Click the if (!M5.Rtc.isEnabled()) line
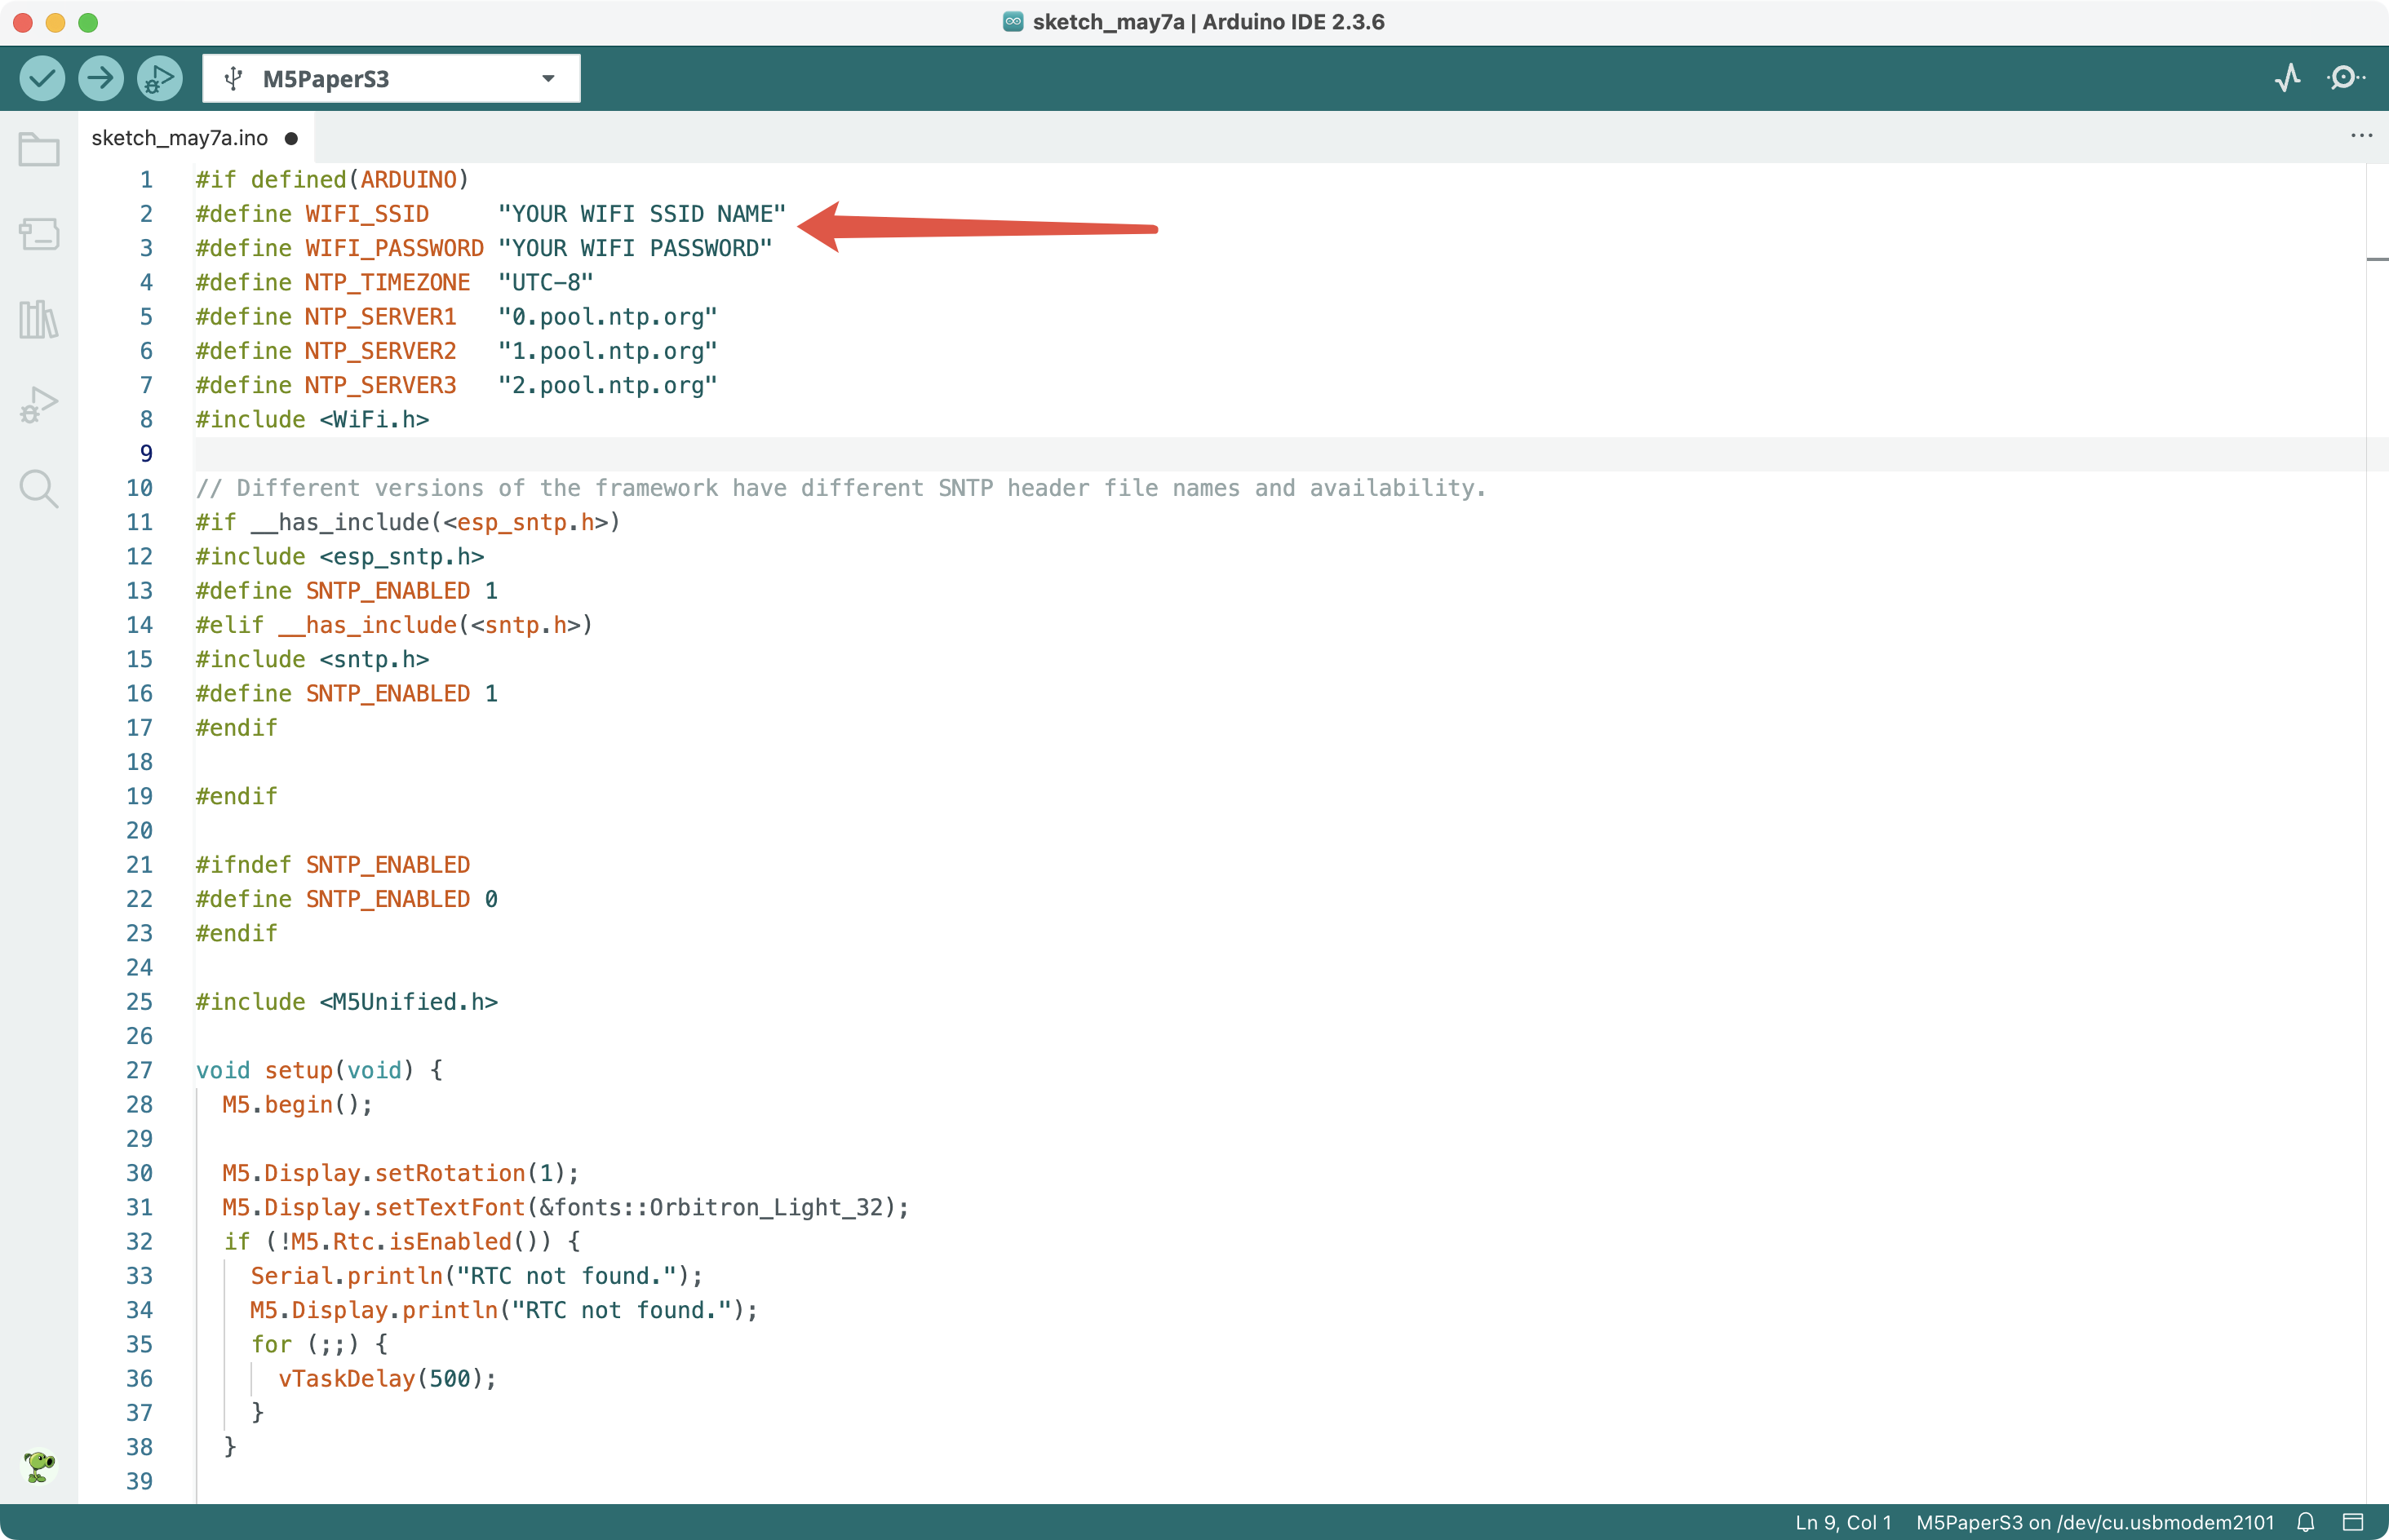 pyautogui.click(x=402, y=1241)
